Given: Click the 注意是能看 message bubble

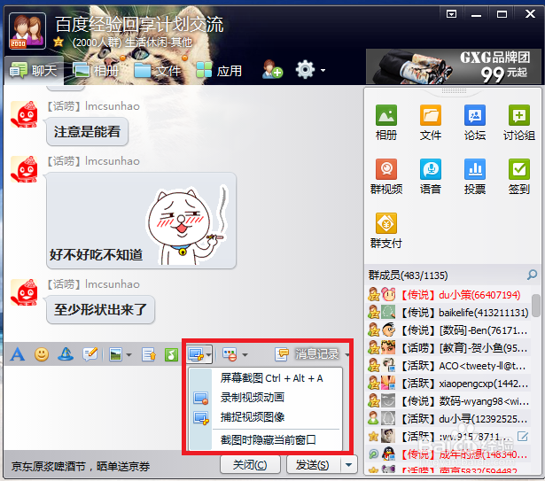Looking at the screenshot, I should click(x=87, y=132).
